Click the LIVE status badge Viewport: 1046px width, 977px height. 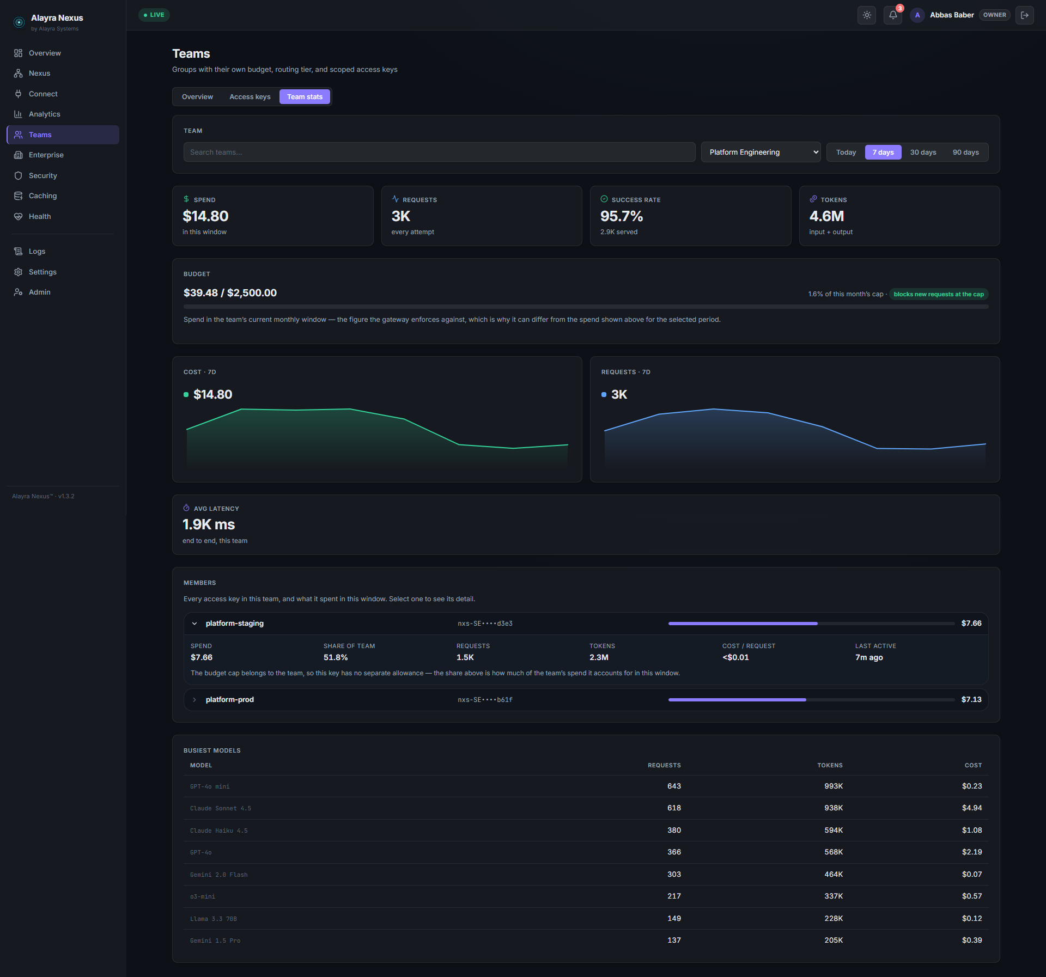coord(154,15)
